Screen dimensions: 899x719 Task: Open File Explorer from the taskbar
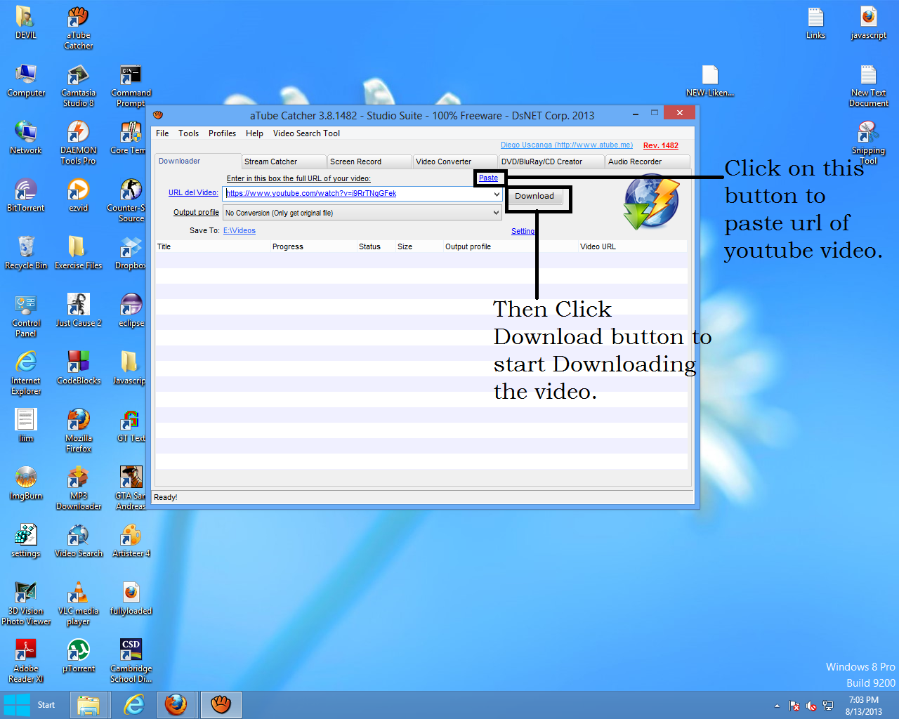click(x=88, y=705)
